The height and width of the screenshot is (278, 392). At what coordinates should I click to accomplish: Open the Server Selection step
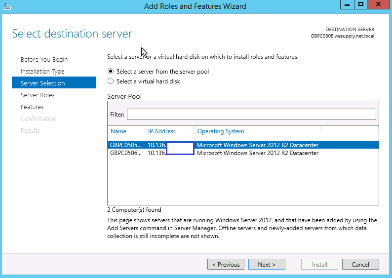click(54, 83)
